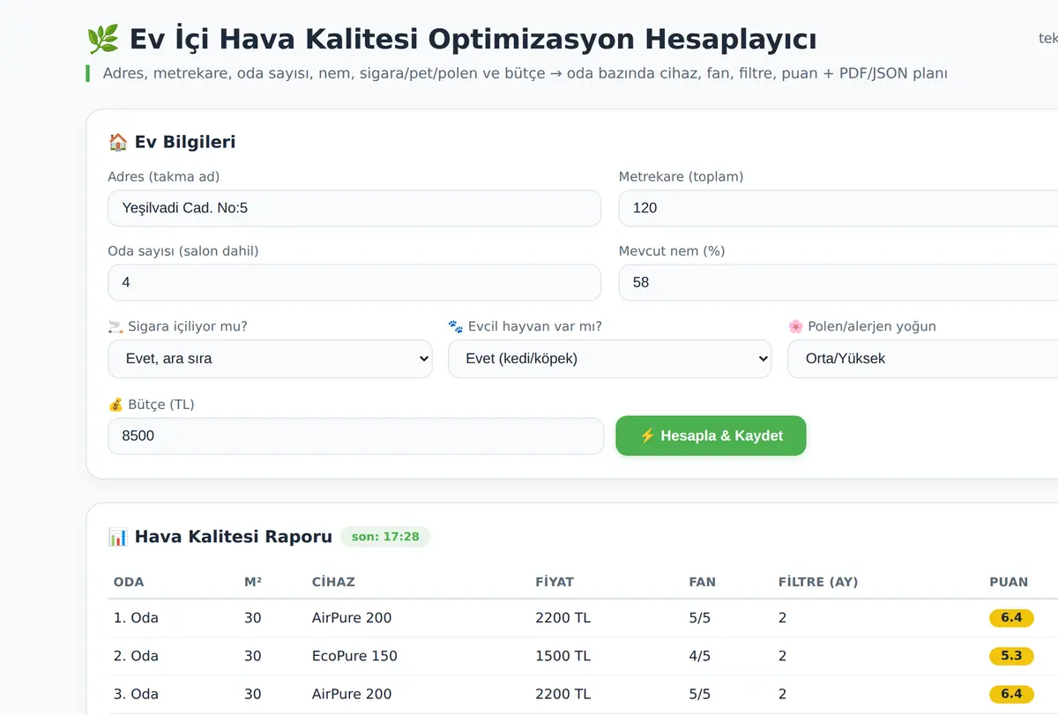Click the FAN column header

pos(703,582)
